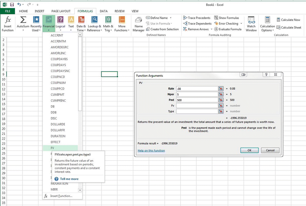Open Logical functions icon
Image resolution: width=306 pixels, height=206 pixels.
[x=60, y=20]
